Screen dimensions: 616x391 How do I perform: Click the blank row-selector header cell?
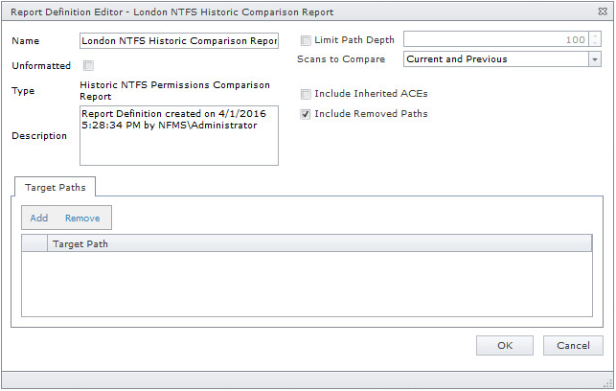point(34,244)
